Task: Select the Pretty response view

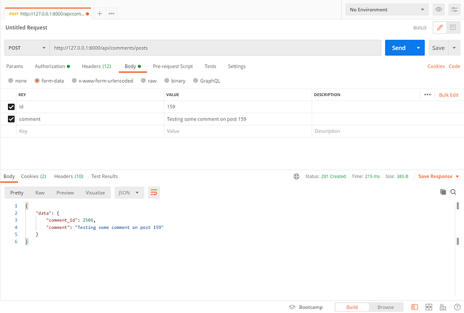Action: [x=17, y=193]
